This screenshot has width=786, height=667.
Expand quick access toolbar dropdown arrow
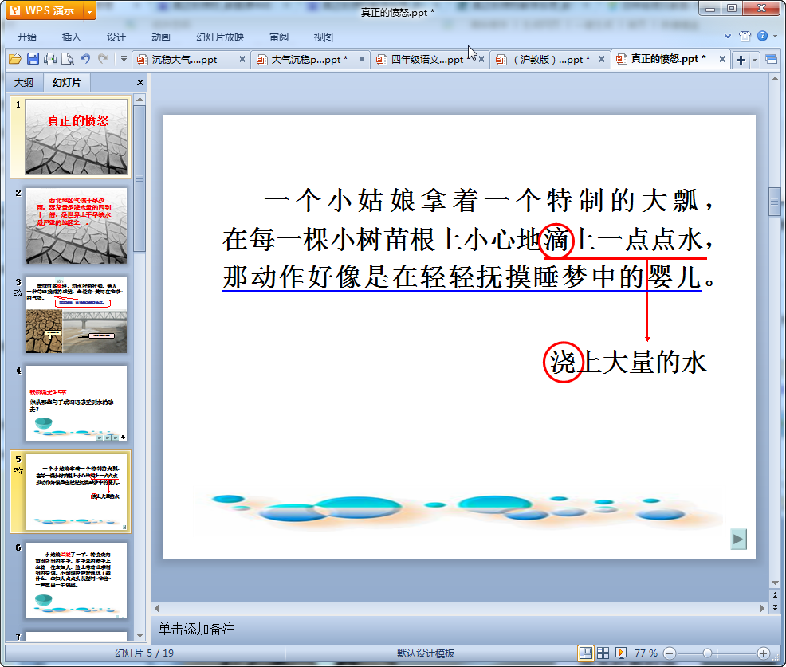(124, 59)
